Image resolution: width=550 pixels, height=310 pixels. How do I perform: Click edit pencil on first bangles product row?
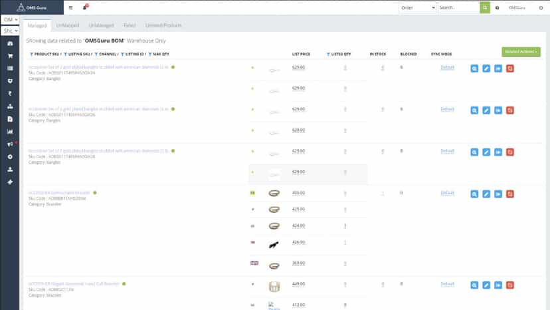click(486, 69)
